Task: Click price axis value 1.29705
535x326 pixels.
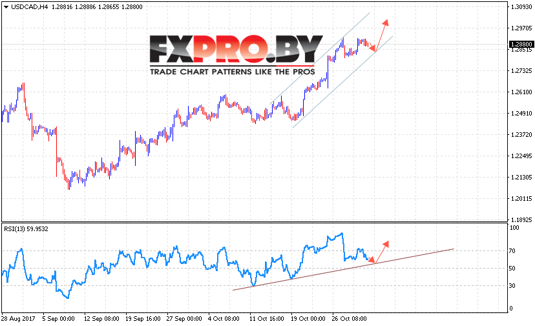Action: [521, 28]
